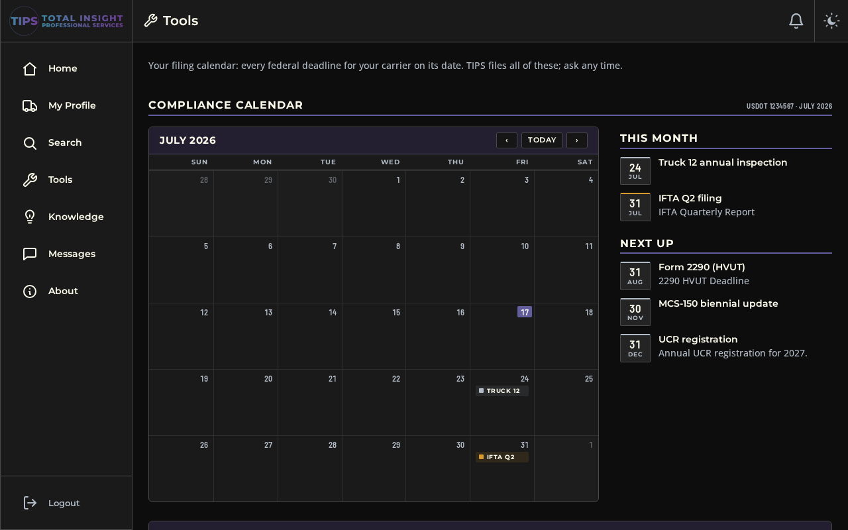Image resolution: width=848 pixels, height=530 pixels.
Task: Open the Knowledge lightbulb icon
Action: pyautogui.click(x=30, y=217)
